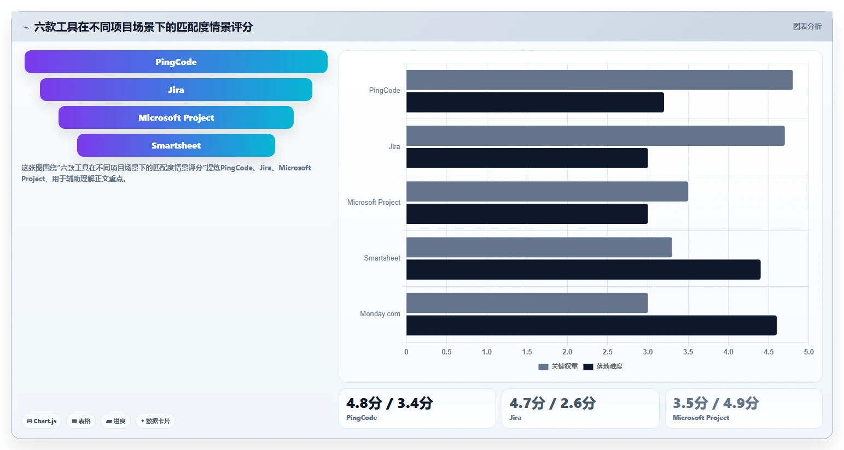Click the Monday.com 落地难度 dark bar
This screenshot has width=844, height=450.
[x=591, y=325]
